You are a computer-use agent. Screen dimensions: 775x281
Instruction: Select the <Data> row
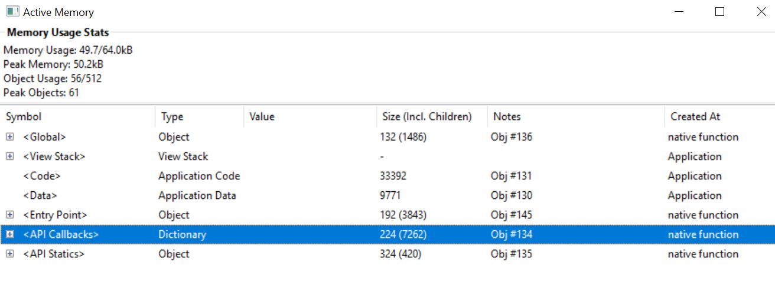tap(40, 195)
